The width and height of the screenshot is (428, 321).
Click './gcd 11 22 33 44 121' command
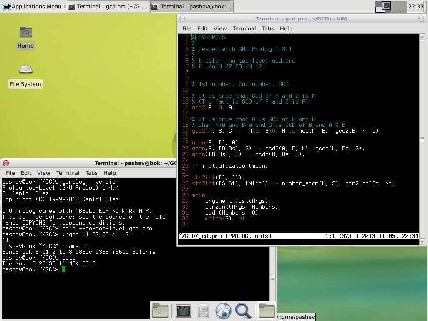pos(97,234)
